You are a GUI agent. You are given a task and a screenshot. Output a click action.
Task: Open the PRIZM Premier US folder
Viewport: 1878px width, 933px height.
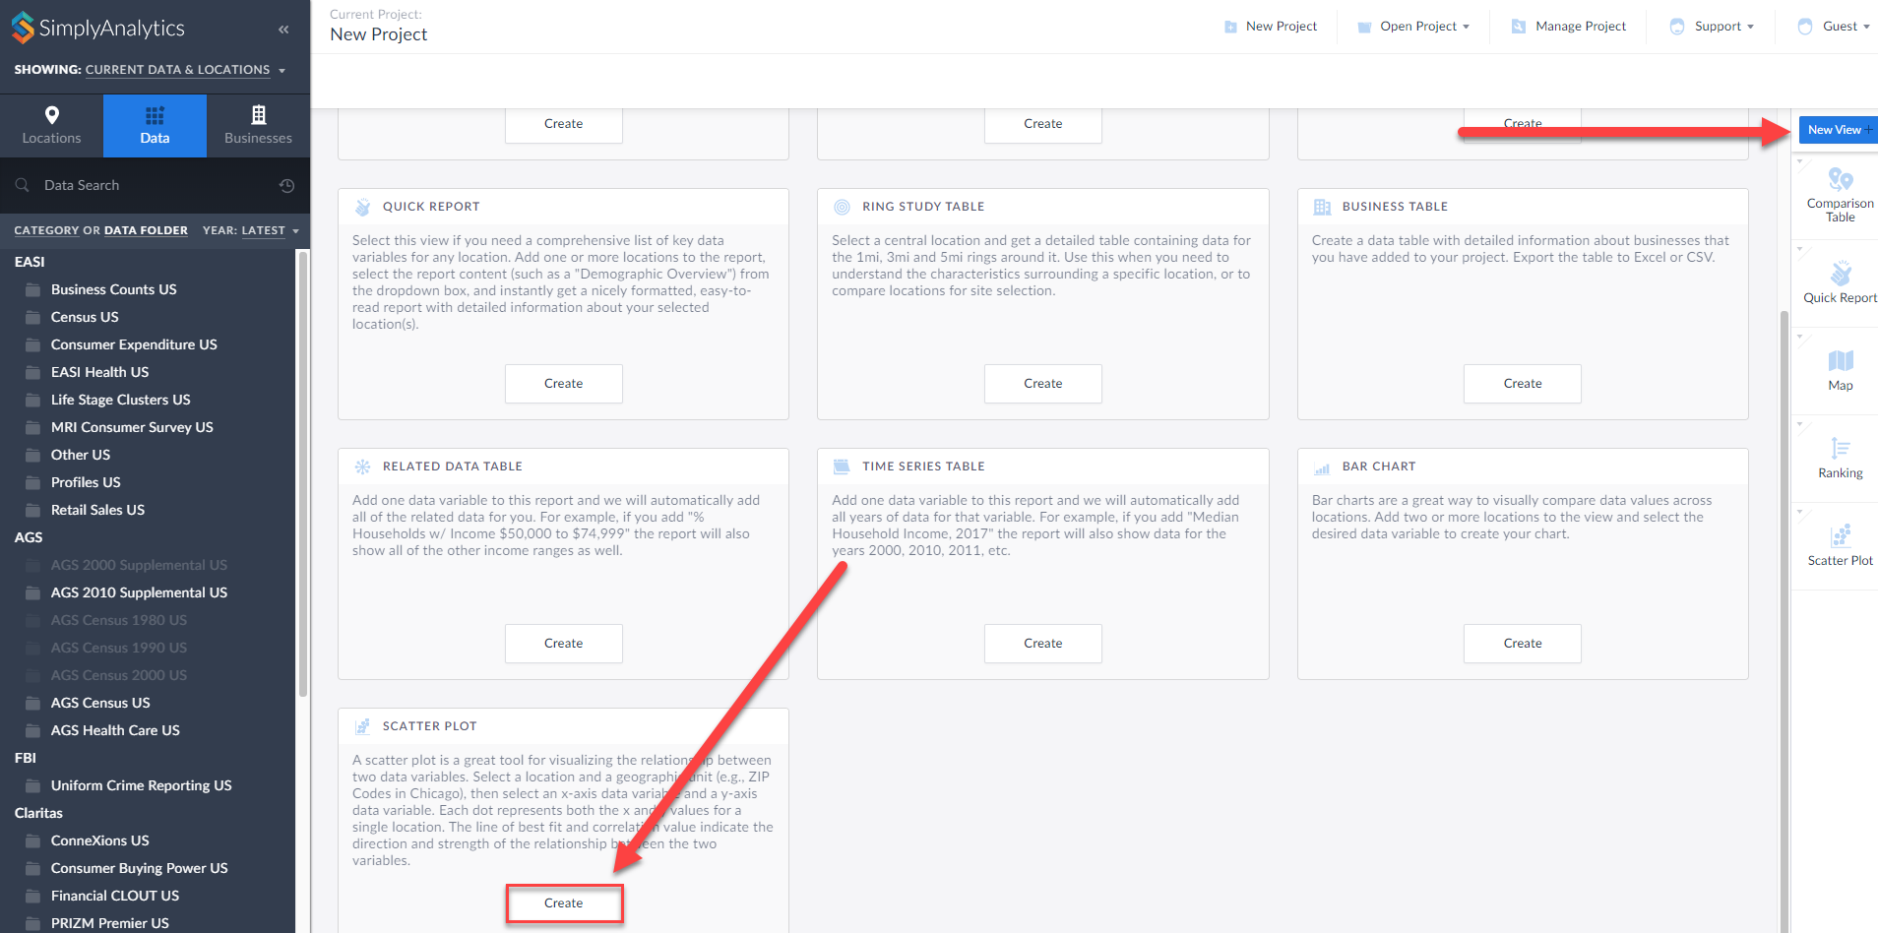click(x=109, y=923)
